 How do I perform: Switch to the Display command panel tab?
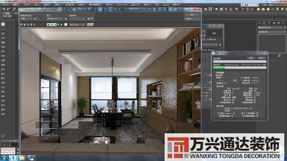pyautogui.click(x=278, y=23)
